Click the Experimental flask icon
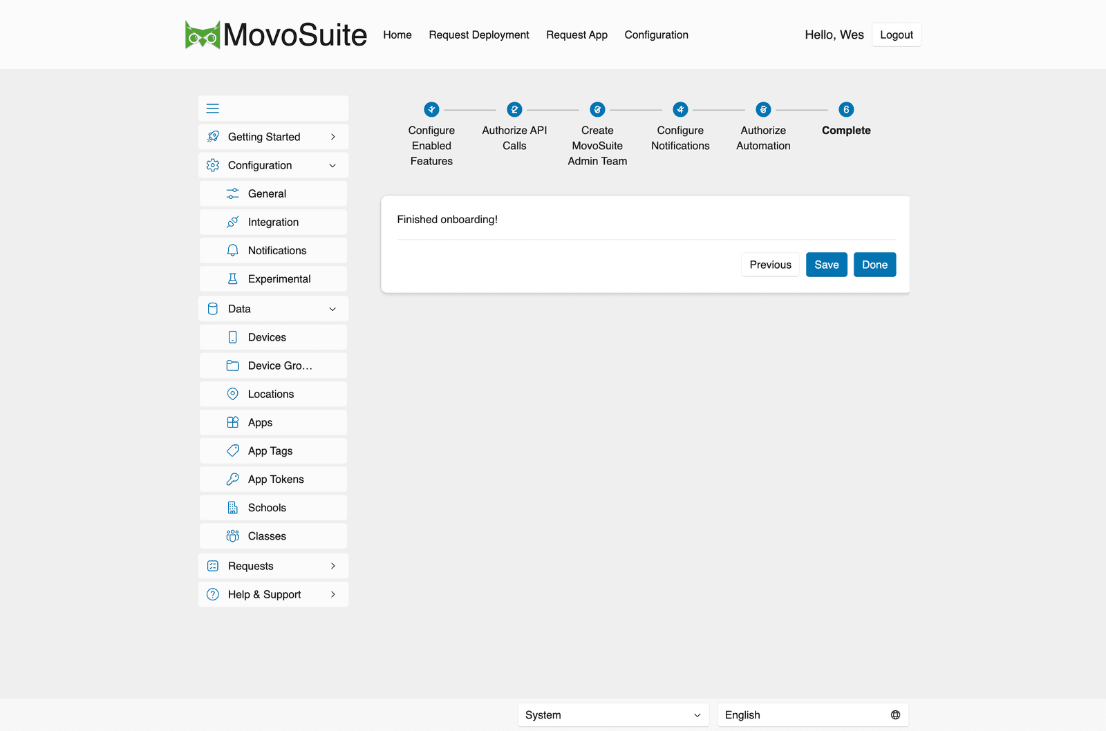This screenshot has height=731, width=1106. (233, 278)
